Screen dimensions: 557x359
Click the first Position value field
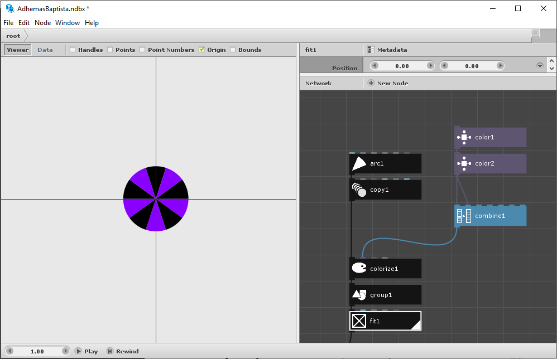click(402, 66)
